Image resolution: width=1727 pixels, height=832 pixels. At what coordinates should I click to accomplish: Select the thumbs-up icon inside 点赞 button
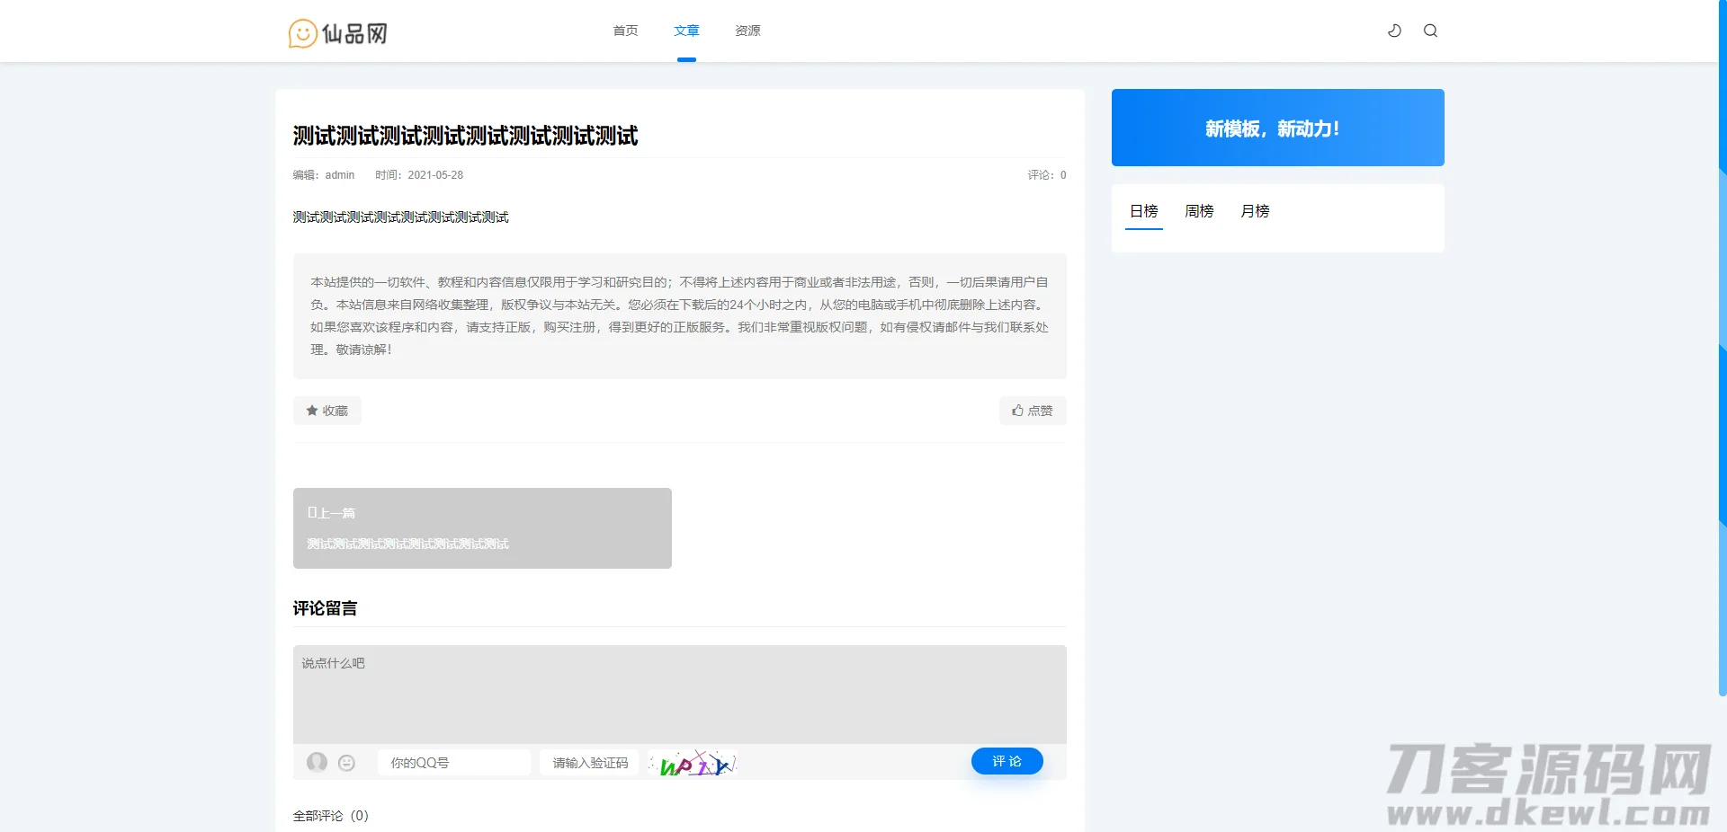[1017, 411]
